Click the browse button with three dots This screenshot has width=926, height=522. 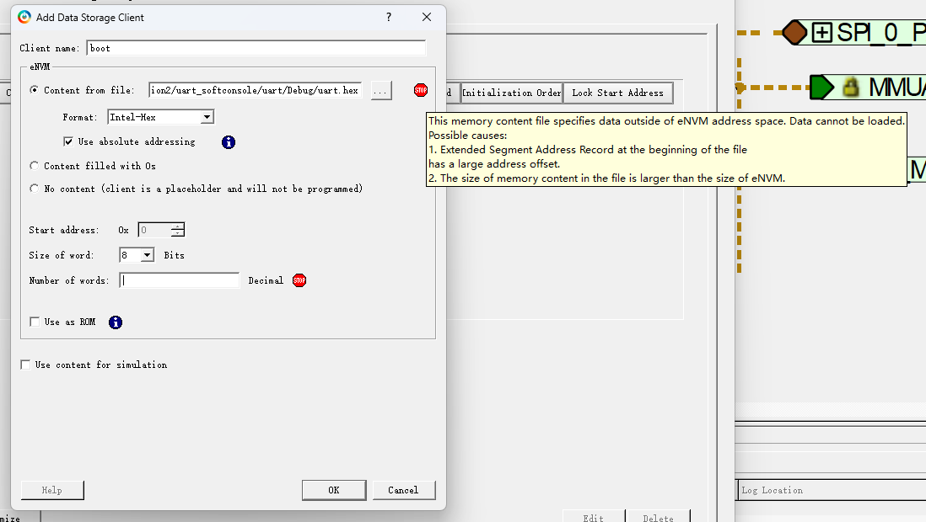[381, 90]
